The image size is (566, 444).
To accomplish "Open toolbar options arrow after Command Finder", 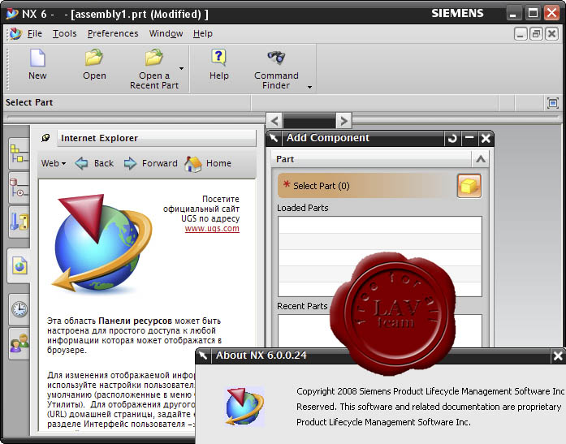I will (x=309, y=87).
